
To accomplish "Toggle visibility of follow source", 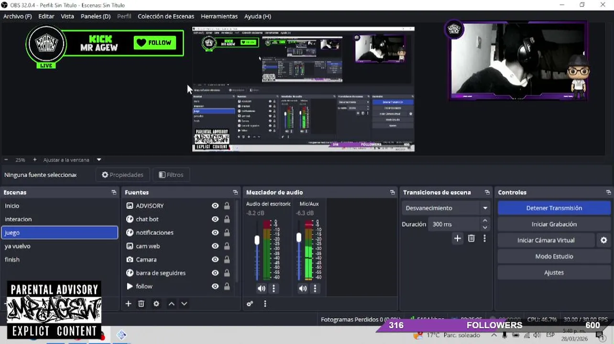I will tap(215, 286).
